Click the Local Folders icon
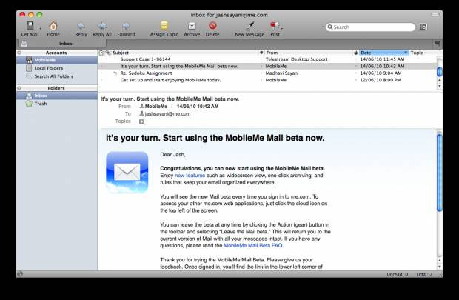The height and width of the screenshot is (300, 459). click(29, 68)
